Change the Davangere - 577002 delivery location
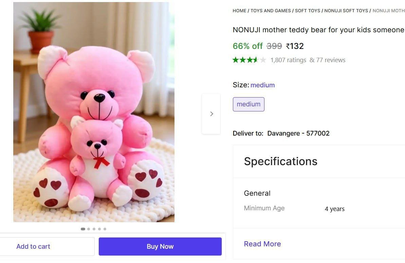Image resolution: width=405 pixels, height=263 pixels. 298,133
